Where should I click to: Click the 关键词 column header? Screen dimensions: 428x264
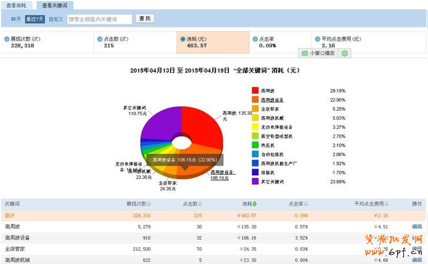point(12,204)
